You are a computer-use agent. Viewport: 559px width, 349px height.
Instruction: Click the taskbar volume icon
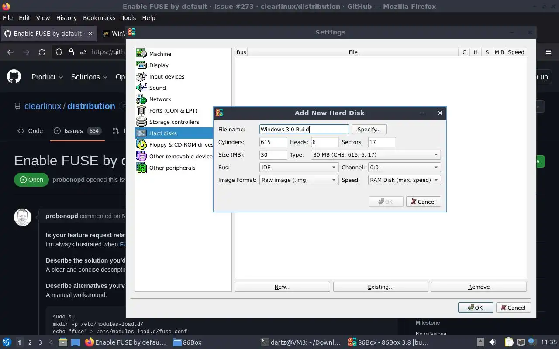click(493, 342)
